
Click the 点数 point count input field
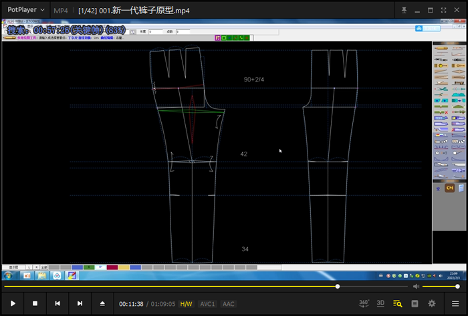tap(183, 31)
